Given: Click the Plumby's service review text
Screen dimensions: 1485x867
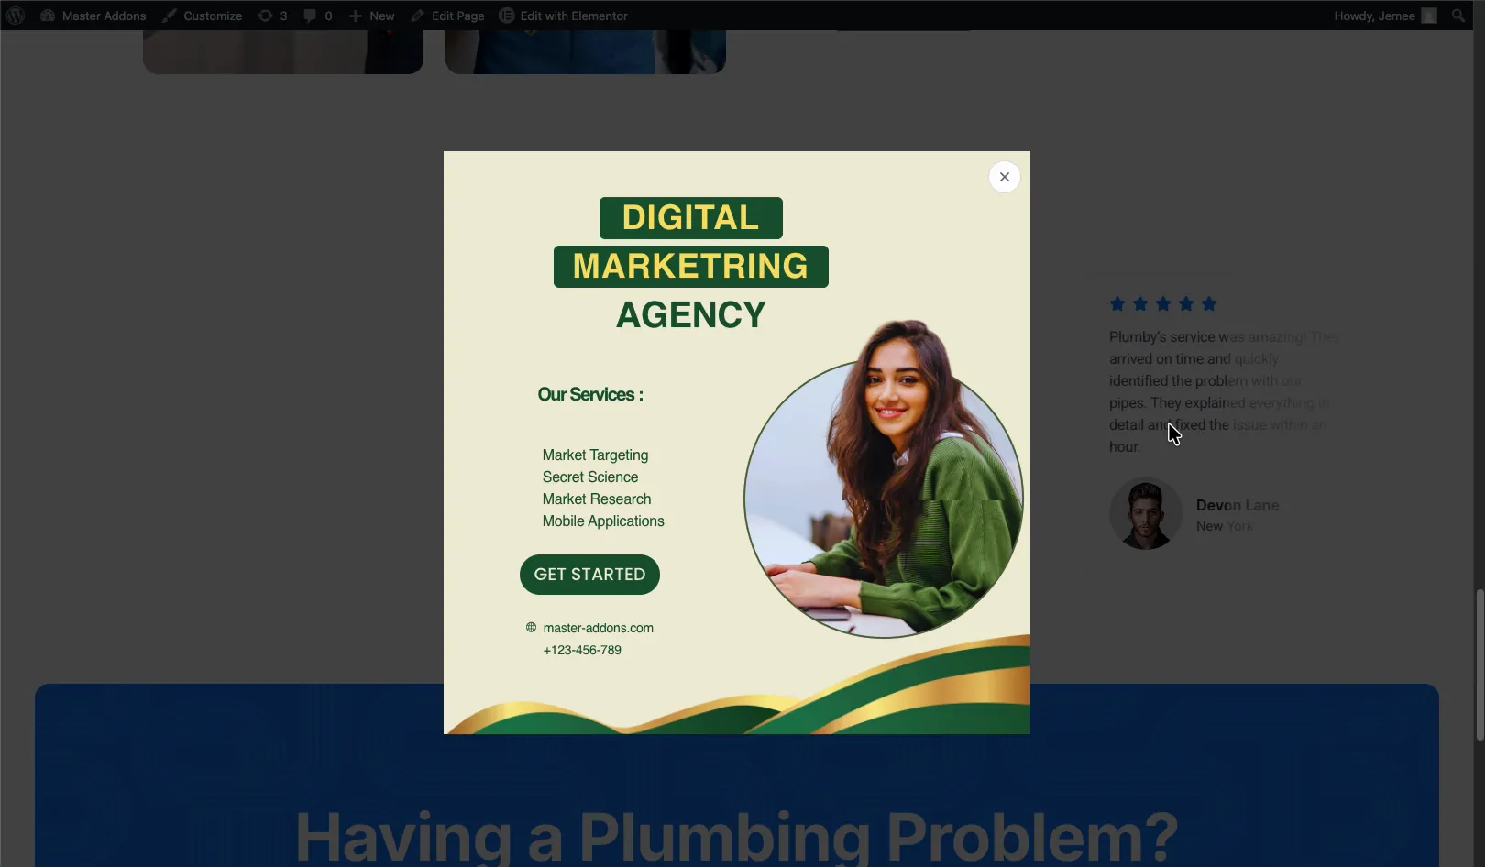Looking at the screenshot, I should (x=1224, y=391).
